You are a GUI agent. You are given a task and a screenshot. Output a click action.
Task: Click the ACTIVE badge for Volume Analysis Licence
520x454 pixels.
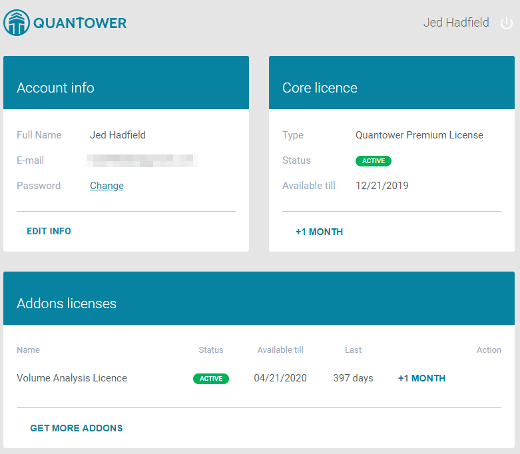point(210,378)
